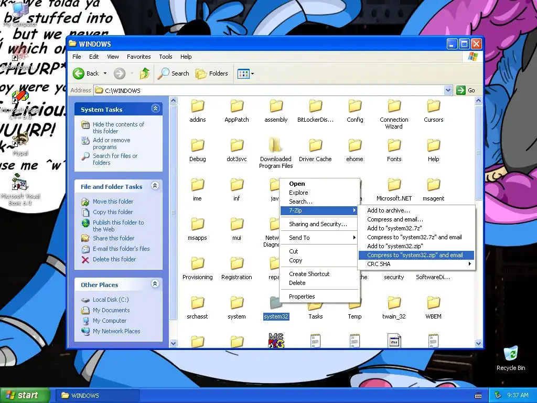Viewport: 537px width, 403px height.
Task: Click Share this folder link
Action: pos(113,238)
